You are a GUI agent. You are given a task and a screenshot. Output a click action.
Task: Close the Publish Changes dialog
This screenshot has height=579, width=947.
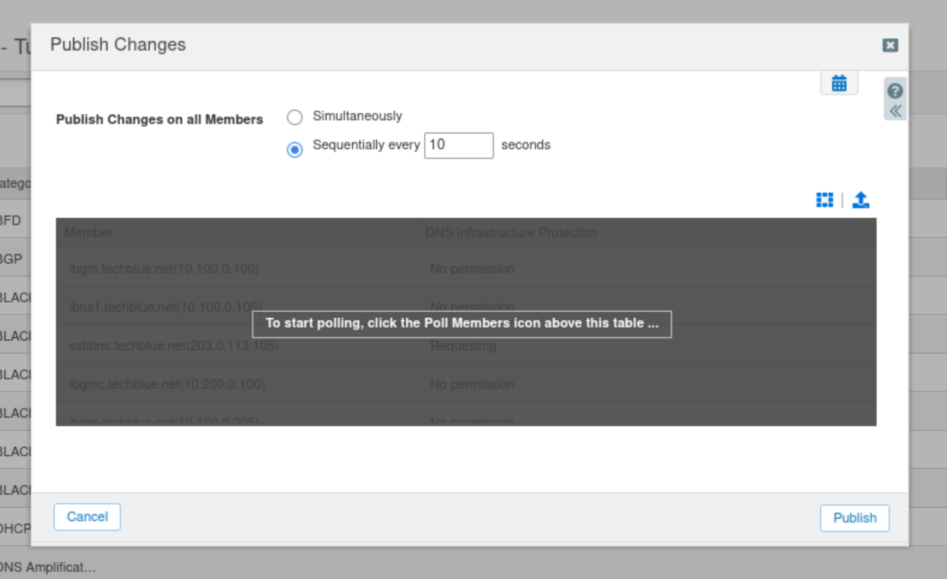pos(890,46)
